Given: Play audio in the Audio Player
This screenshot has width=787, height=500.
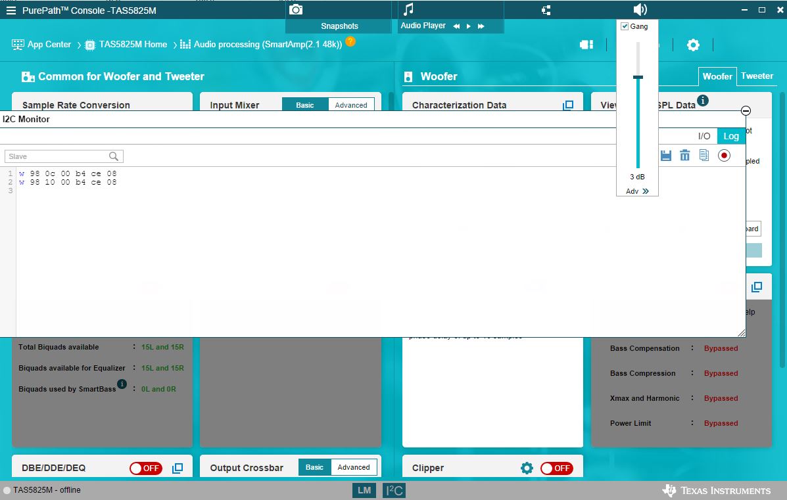Looking at the screenshot, I should pyautogui.click(x=468, y=26).
